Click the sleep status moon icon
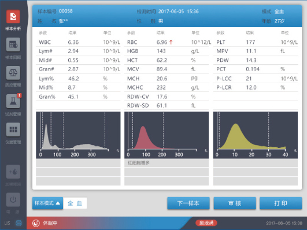This screenshot has height=230, width=307. (x=36, y=223)
